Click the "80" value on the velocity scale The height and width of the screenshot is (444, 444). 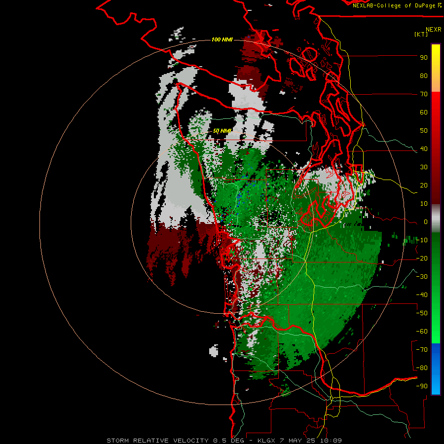pyautogui.click(x=424, y=76)
